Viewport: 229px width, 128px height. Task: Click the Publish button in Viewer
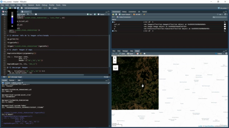(x=219, y=54)
